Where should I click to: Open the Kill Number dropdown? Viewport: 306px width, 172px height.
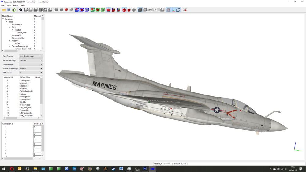click(x=31, y=73)
